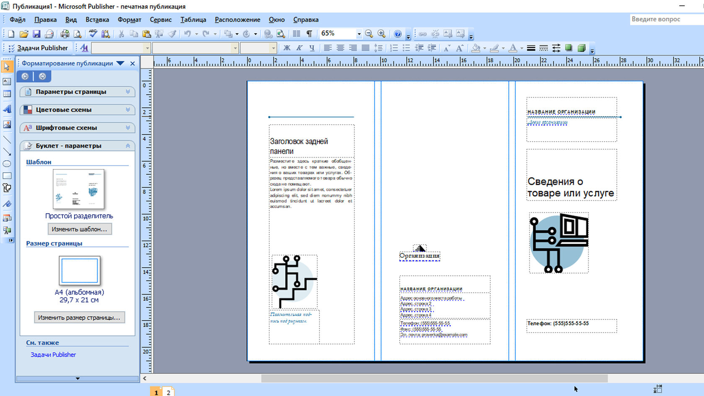
Task: Click the Picture Frame tool
Action: coord(7,124)
